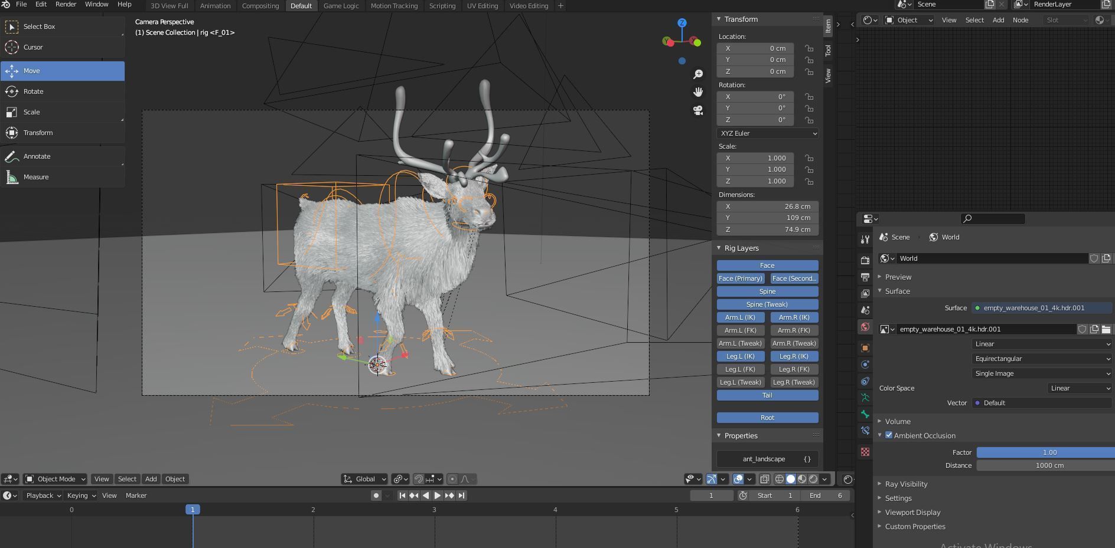The width and height of the screenshot is (1115, 548).
Task: Jump to the first frame
Action: click(x=402, y=496)
